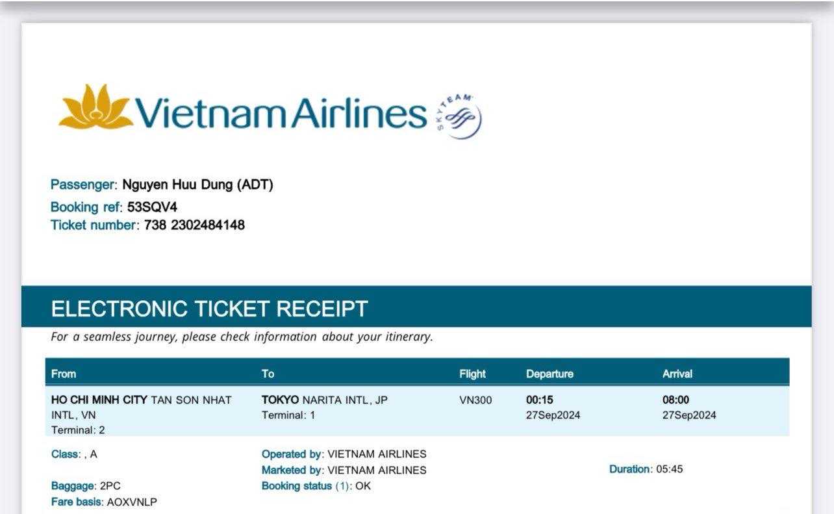Click departure time 00:15
Image resolution: width=834 pixels, height=514 pixels.
pyautogui.click(x=539, y=400)
